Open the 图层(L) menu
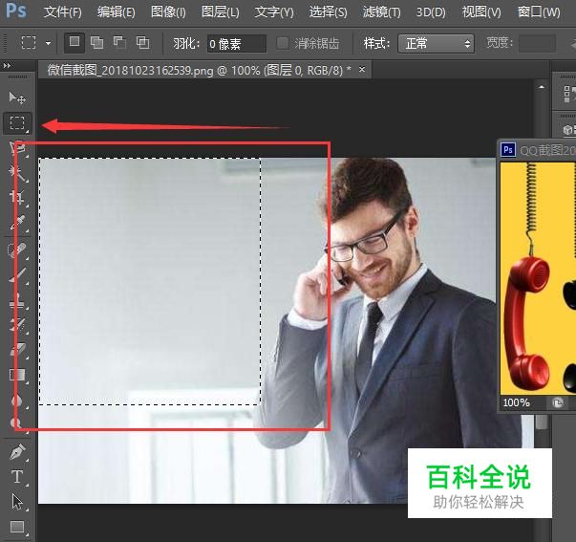 point(220,12)
